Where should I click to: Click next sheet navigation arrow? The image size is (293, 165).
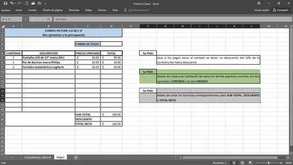(x=11, y=158)
